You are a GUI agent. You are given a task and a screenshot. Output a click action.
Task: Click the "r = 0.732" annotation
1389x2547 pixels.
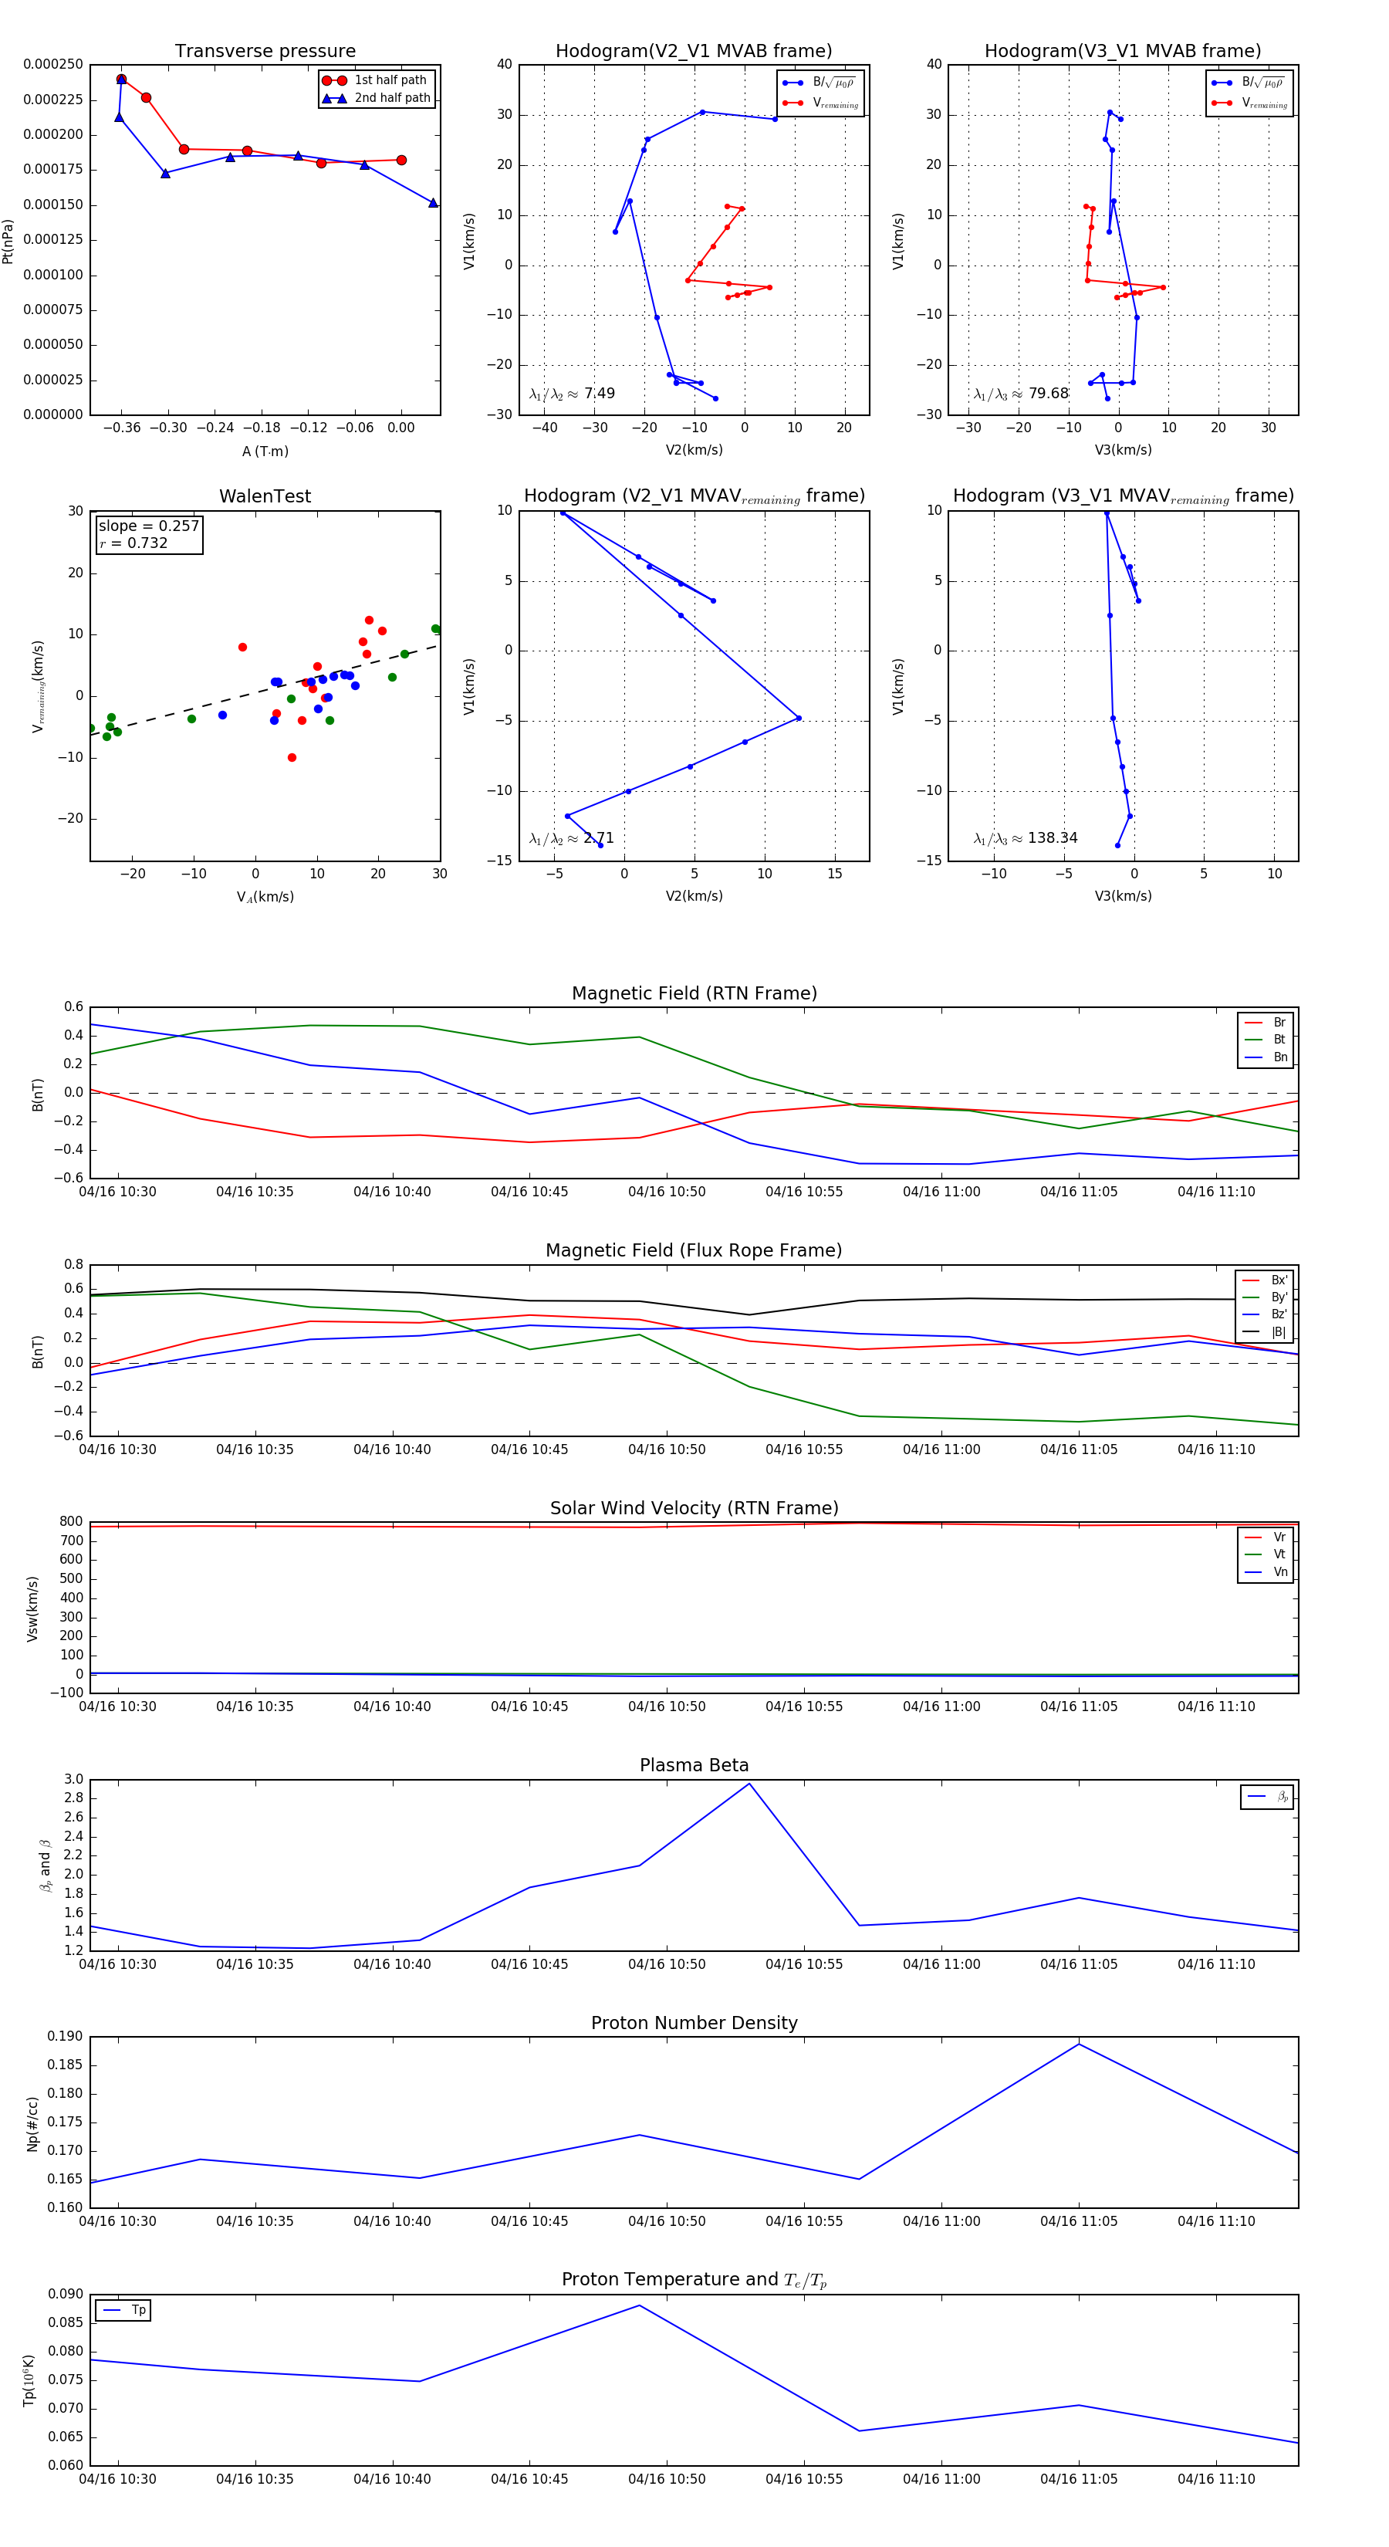tap(133, 543)
